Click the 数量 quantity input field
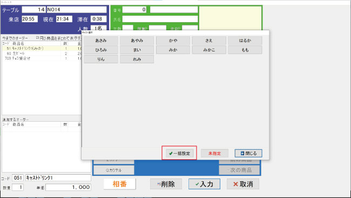Image resolution: width=351 pixels, height=198 pixels. coord(18,187)
